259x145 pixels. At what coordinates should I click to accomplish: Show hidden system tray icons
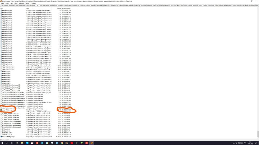[x=231, y=143]
